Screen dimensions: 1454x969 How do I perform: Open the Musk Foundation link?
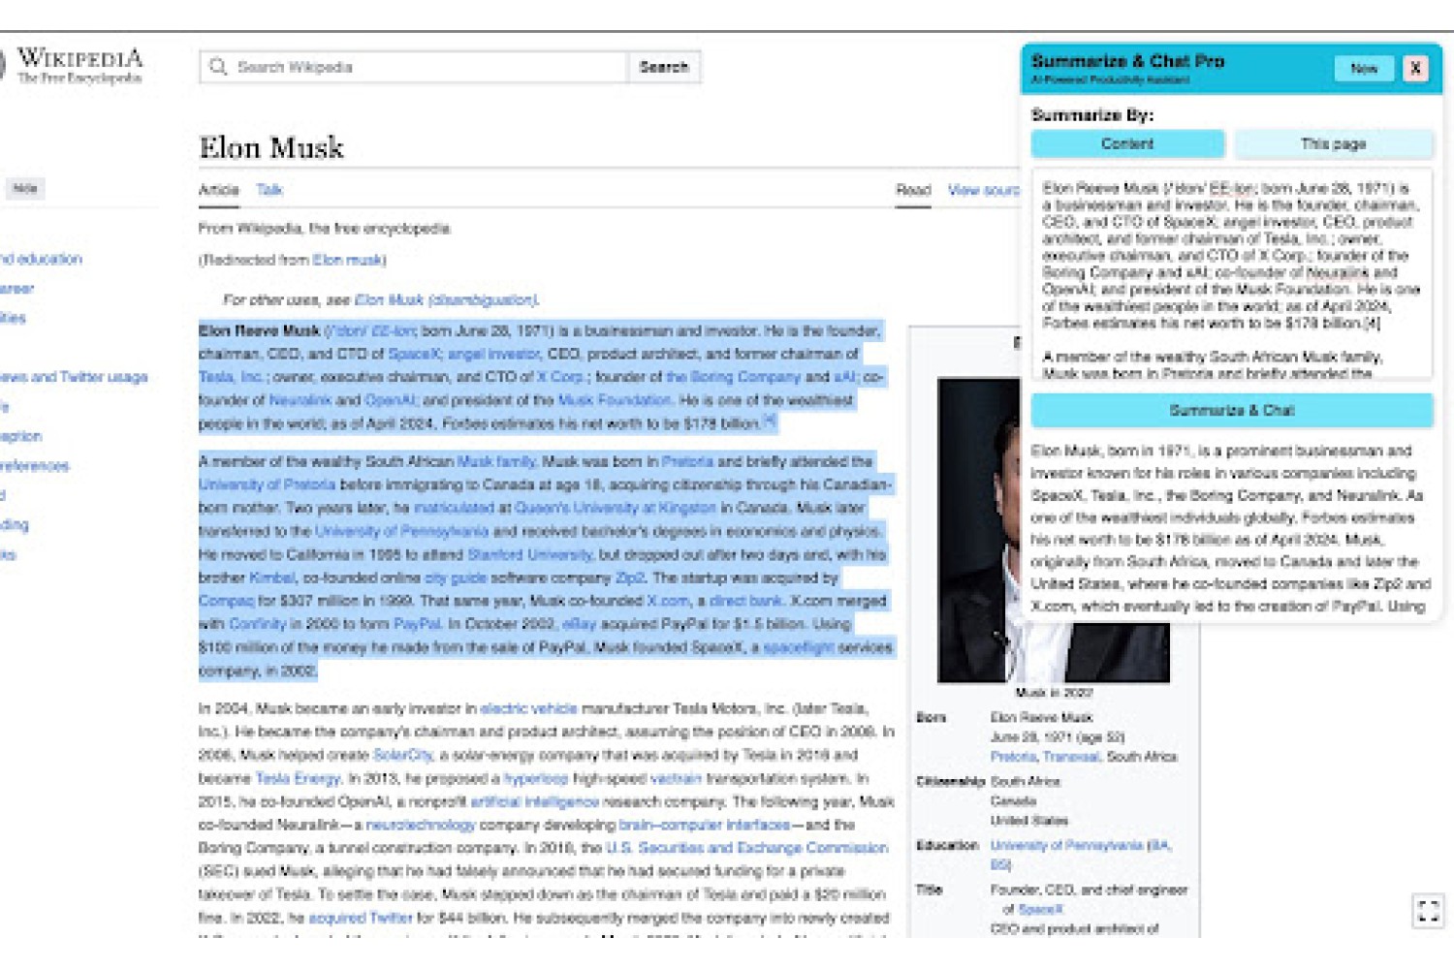coord(615,400)
